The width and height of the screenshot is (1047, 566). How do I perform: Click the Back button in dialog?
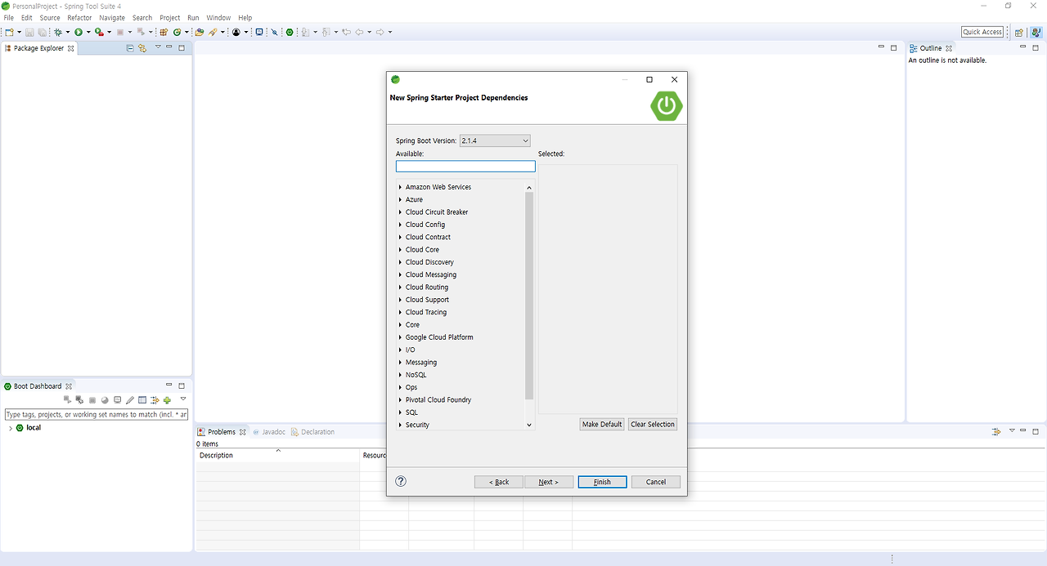499,482
